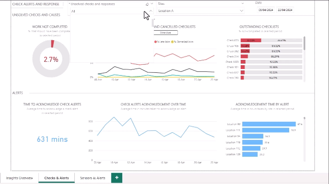Click the chevron beside the eraser icon
The height and width of the screenshot is (184, 329).
[x=152, y=4]
